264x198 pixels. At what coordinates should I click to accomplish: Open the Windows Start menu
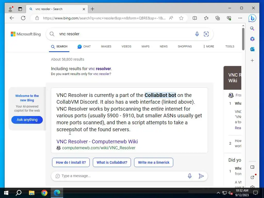tap(6, 193)
